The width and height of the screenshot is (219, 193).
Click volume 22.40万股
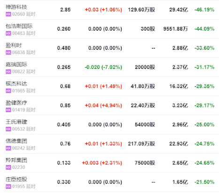tap(143, 106)
